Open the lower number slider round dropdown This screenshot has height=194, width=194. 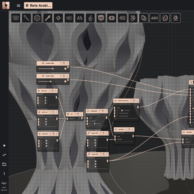pos(65,81)
